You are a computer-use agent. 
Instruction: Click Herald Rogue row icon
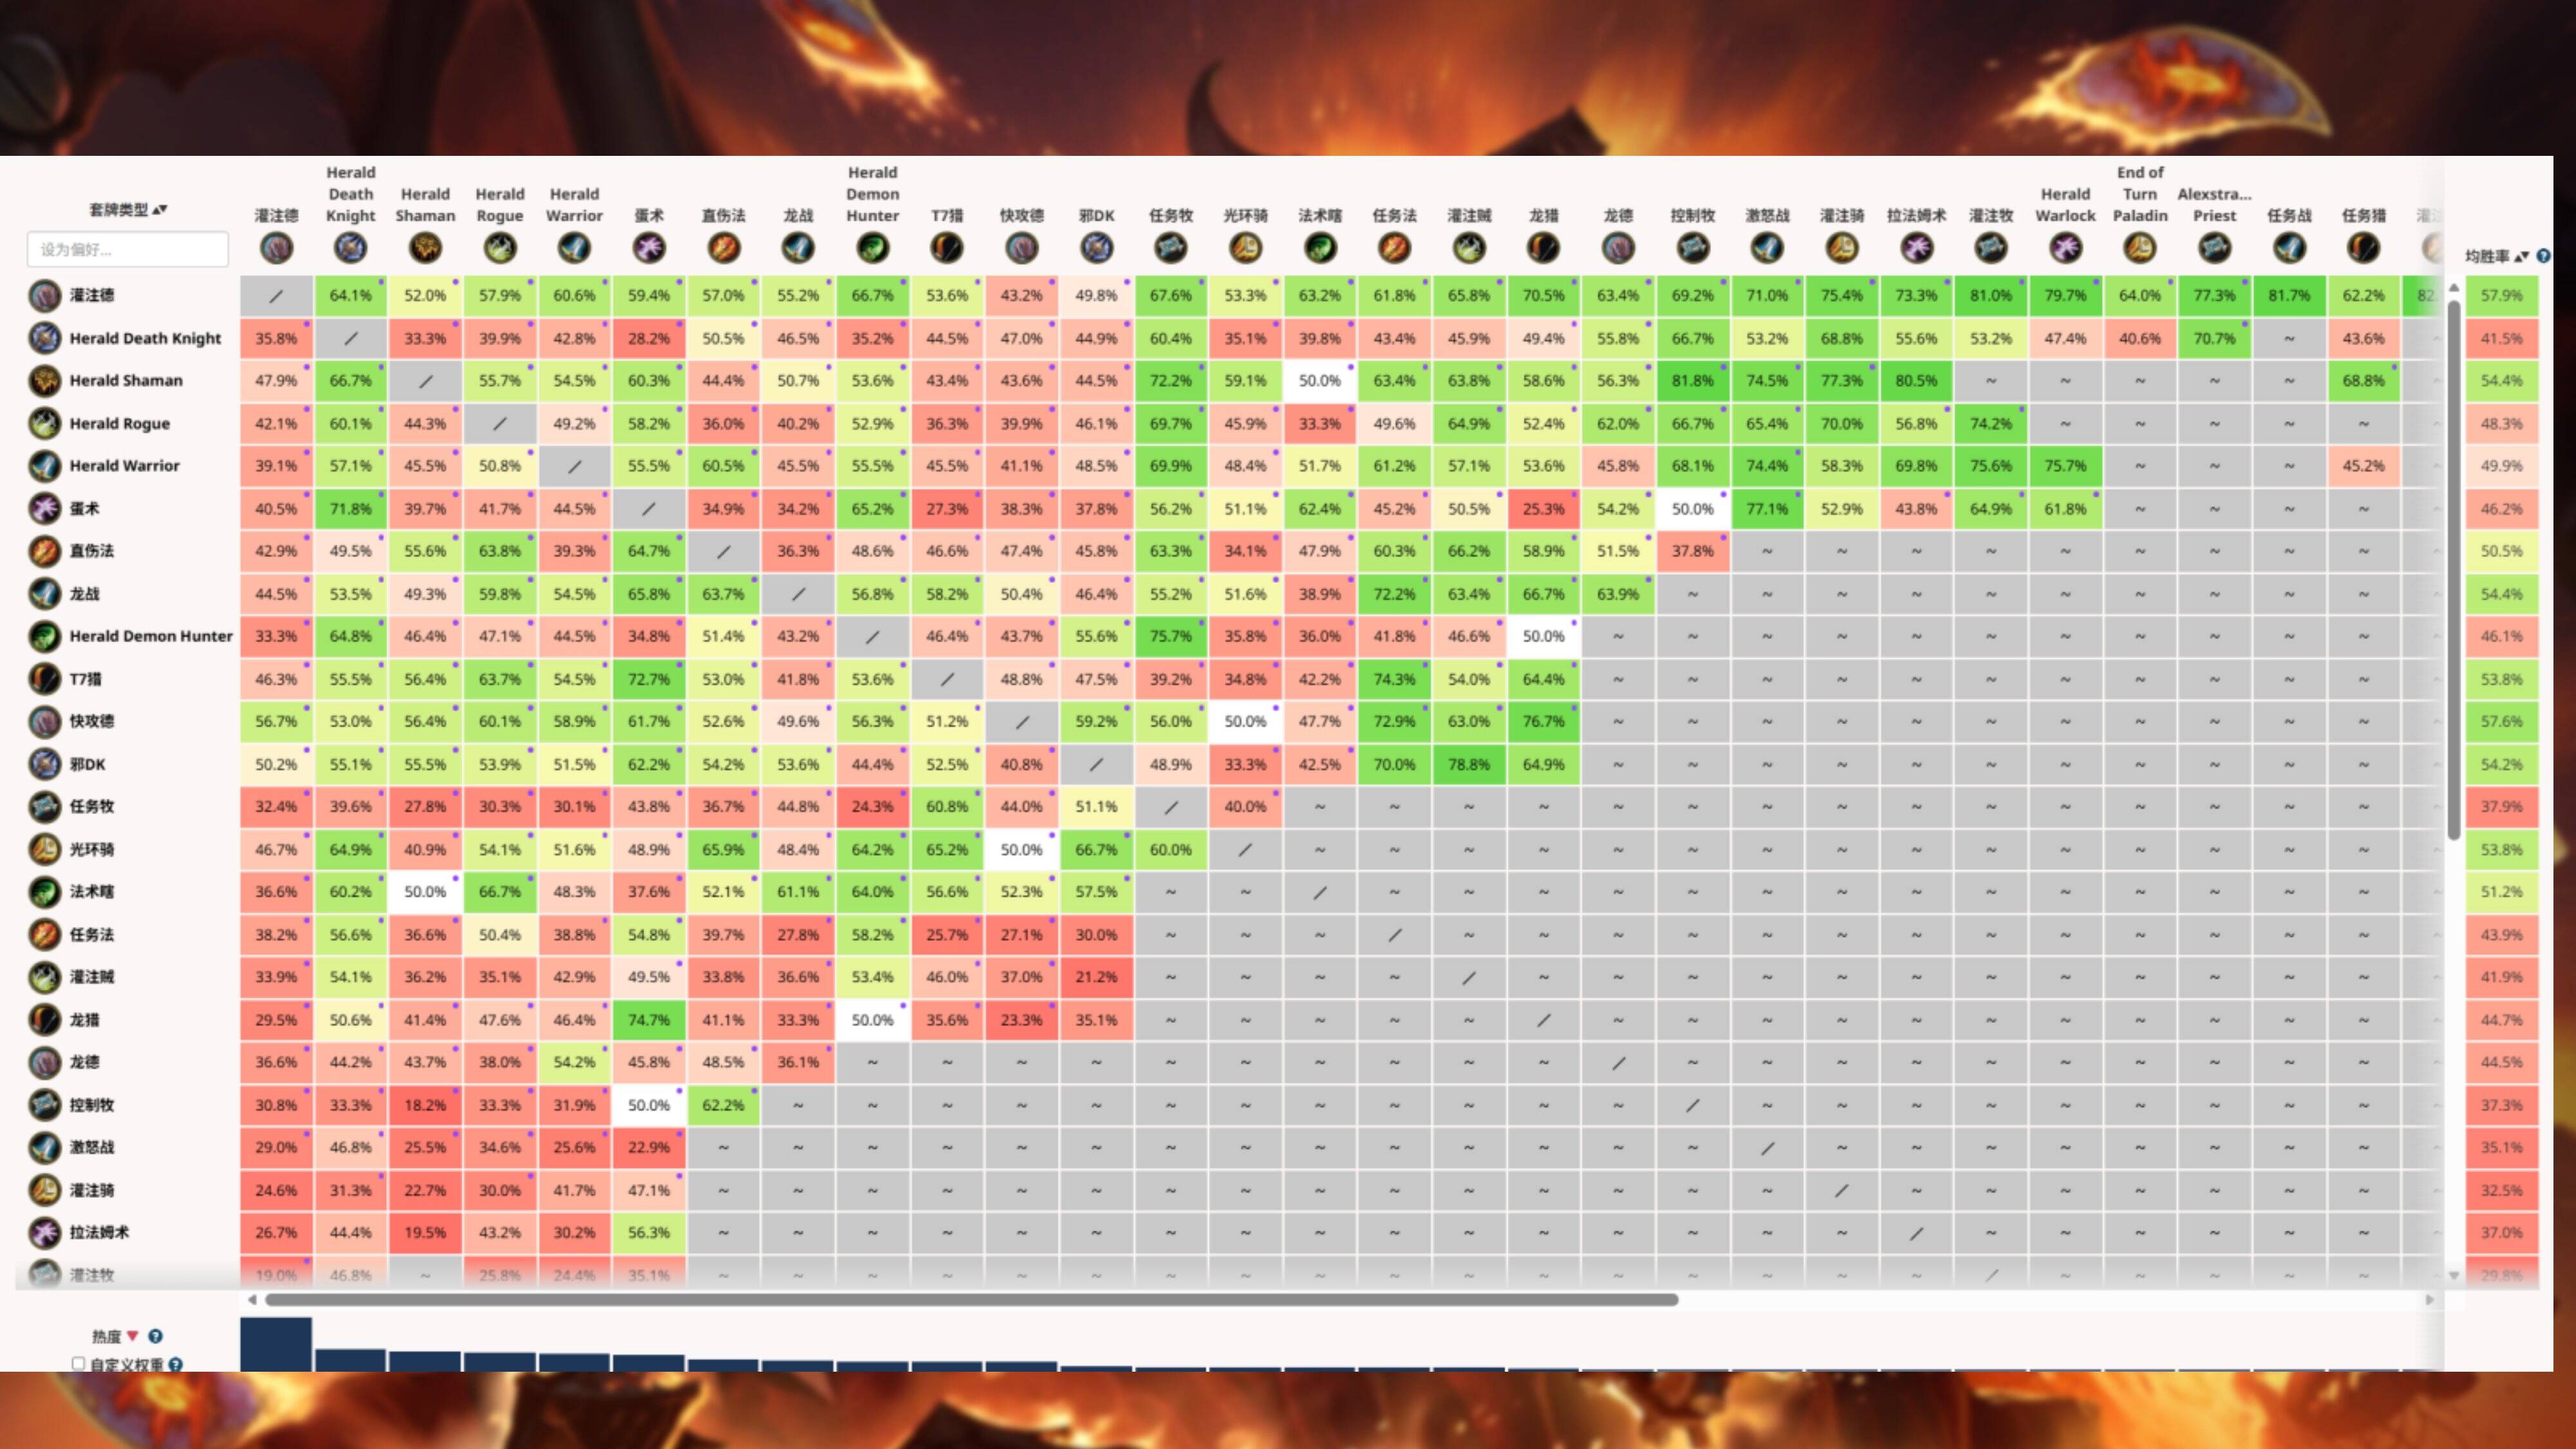44,424
